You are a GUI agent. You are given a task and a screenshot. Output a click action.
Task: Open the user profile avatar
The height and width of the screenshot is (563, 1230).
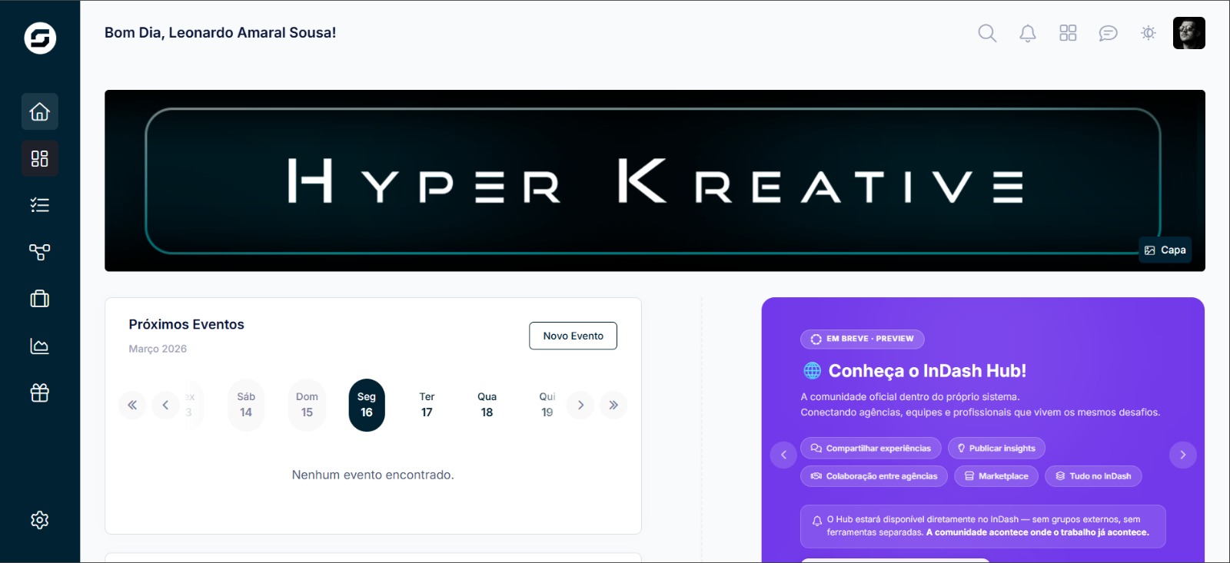[x=1189, y=33]
